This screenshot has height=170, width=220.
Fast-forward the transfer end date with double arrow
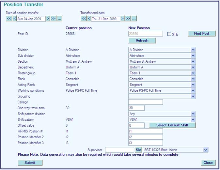(128, 19)
